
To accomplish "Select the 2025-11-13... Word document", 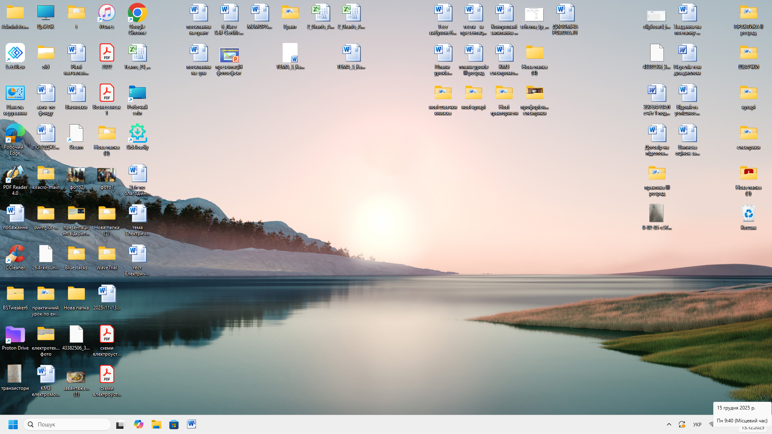I will tap(107, 298).
